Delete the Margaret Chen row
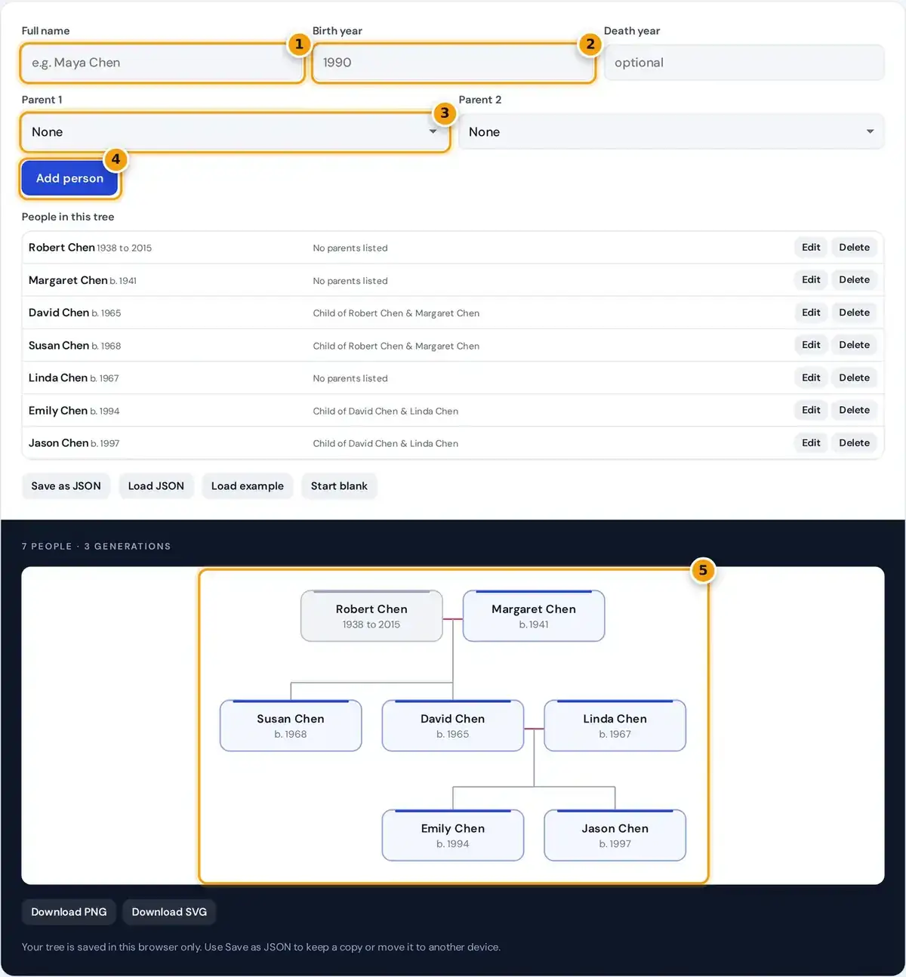Screen dimensions: 906x977 pos(854,280)
